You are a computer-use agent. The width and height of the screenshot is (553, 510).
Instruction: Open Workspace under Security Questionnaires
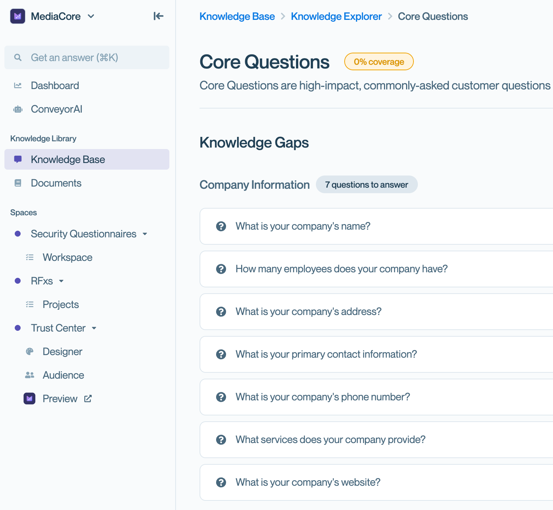click(67, 258)
